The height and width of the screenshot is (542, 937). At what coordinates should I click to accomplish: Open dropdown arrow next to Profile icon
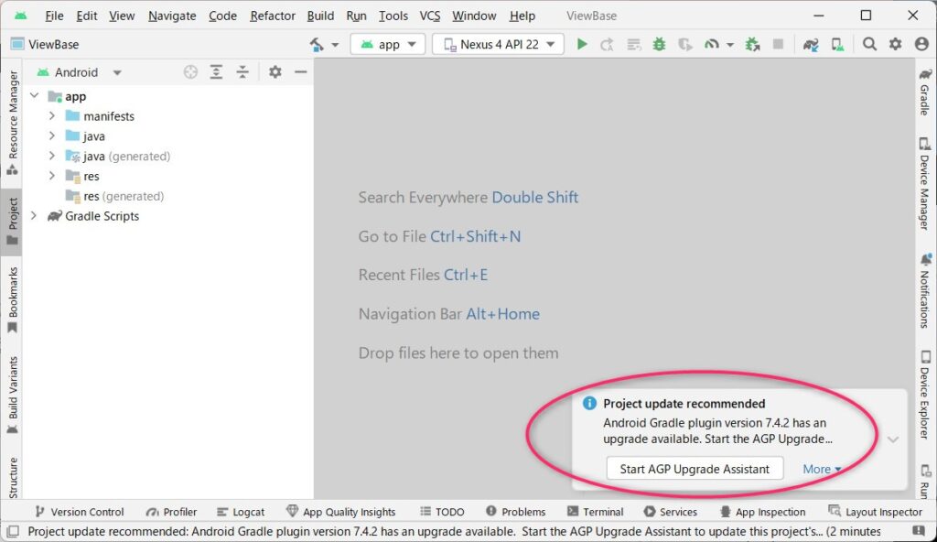(x=730, y=45)
